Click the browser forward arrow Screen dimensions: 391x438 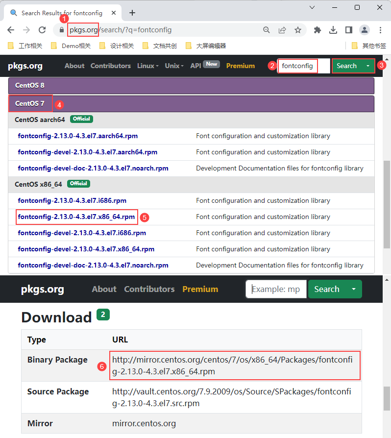click(x=26, y=30)
